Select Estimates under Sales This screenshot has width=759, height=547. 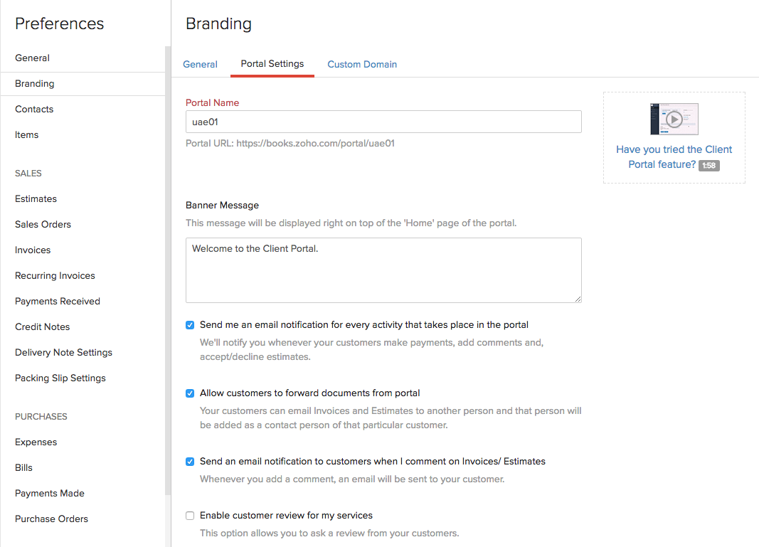pos(36,198)
